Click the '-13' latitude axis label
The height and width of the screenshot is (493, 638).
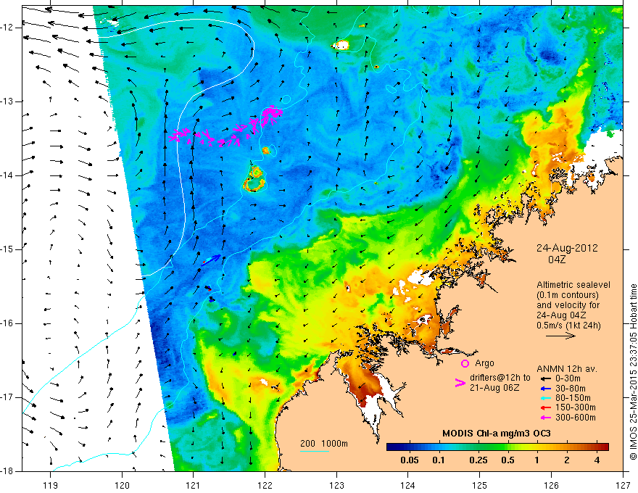coord(7,101)
